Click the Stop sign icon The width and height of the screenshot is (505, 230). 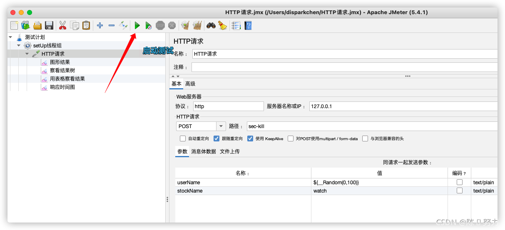160,25
